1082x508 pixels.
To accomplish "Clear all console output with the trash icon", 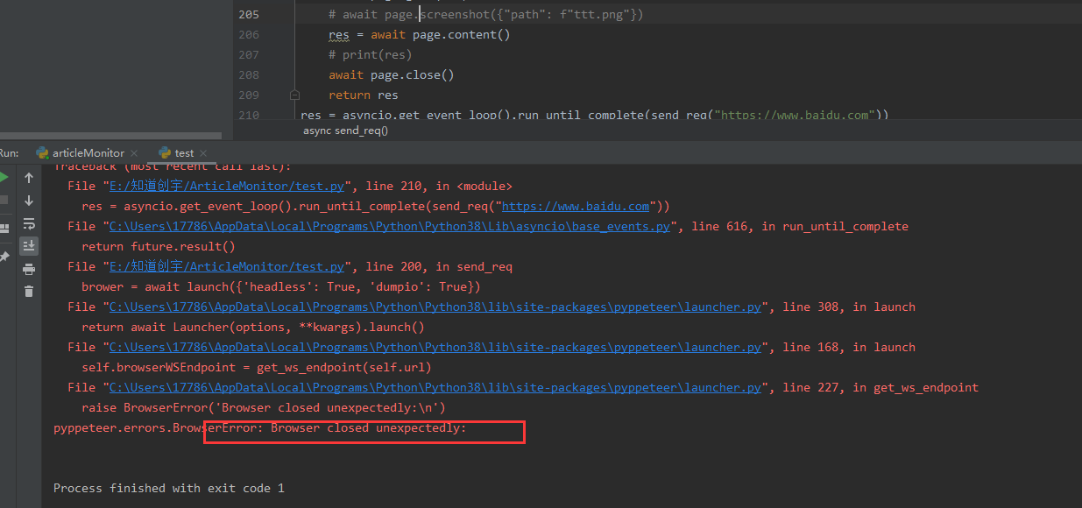I will [29, 290].
